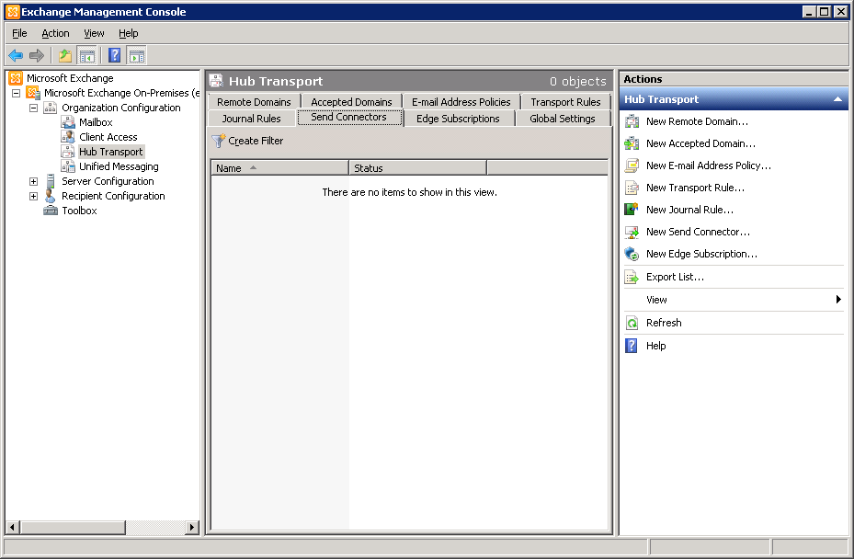Select the Send Connectors tab

[x=349, y=117]
